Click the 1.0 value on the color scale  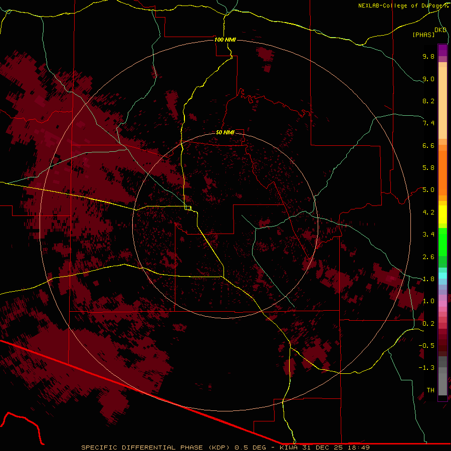428,301
